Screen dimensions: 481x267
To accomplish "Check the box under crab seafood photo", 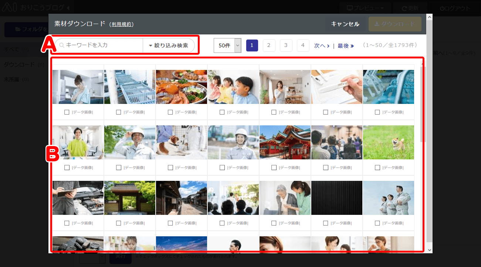I will click(170, 112).
